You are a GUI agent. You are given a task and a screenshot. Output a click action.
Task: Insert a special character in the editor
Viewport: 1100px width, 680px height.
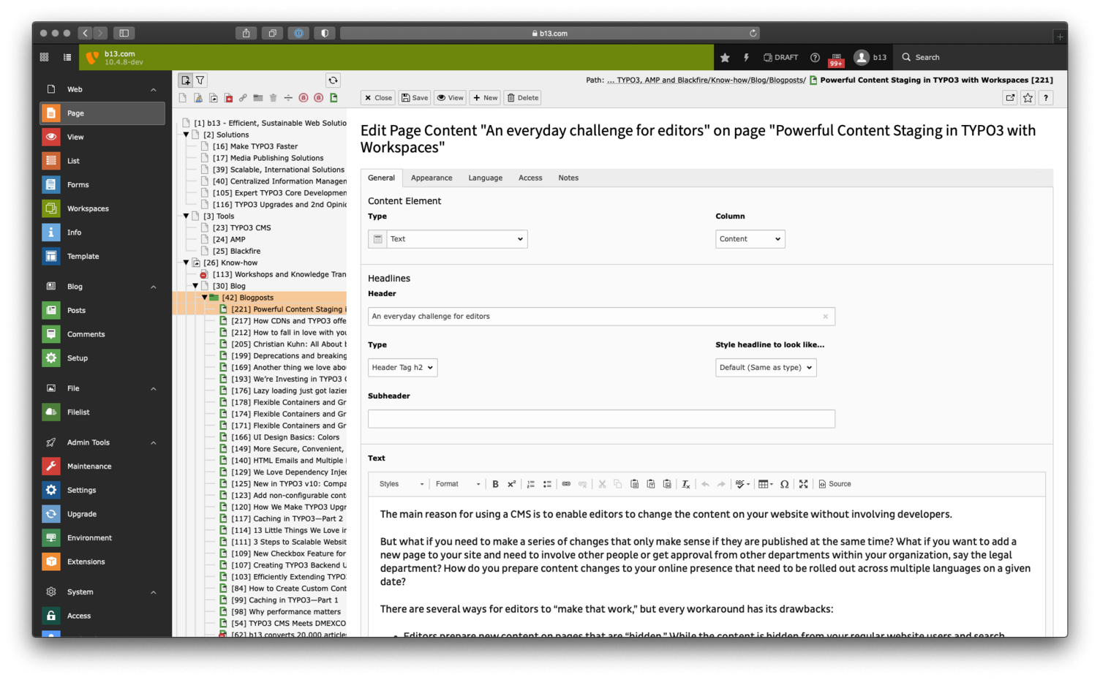click(785, 483)
